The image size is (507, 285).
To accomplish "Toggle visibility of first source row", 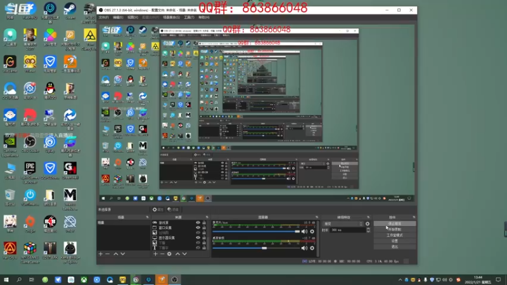I will 198,223.
